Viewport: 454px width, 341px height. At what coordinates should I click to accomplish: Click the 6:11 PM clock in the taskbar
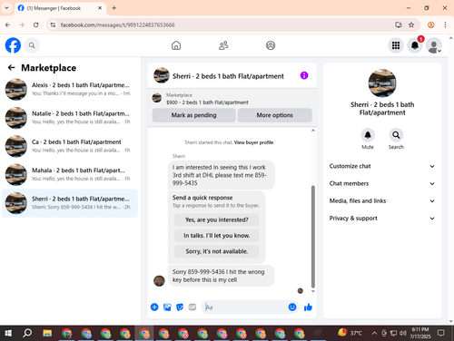click(420, 333)
